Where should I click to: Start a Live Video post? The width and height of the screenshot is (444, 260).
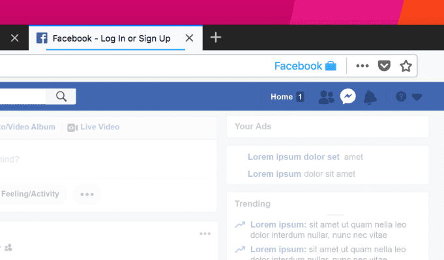click(x=93, y=127)
